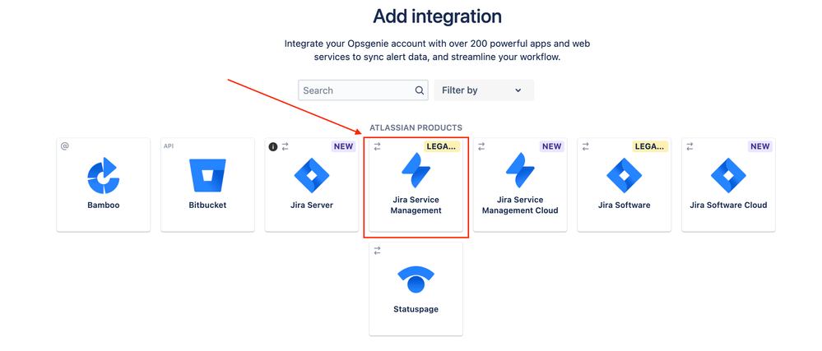Click the ATLASSIAN PRODUCTS section heading

click(x=416, y=127)
